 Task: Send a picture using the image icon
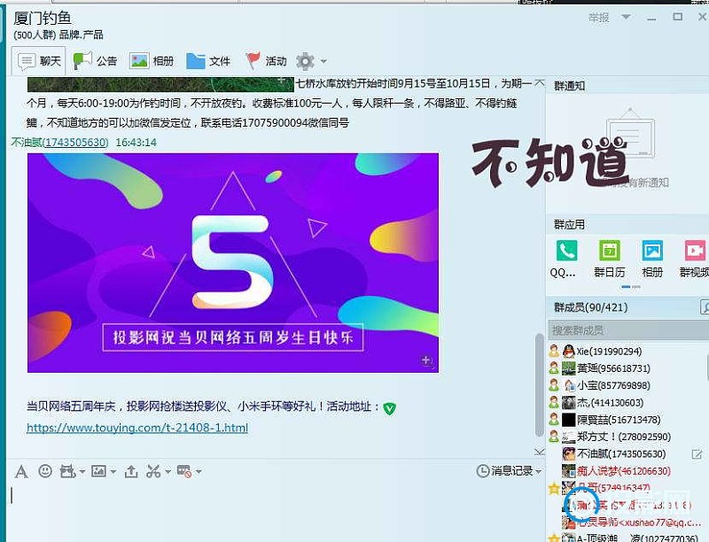pos(98,471)
